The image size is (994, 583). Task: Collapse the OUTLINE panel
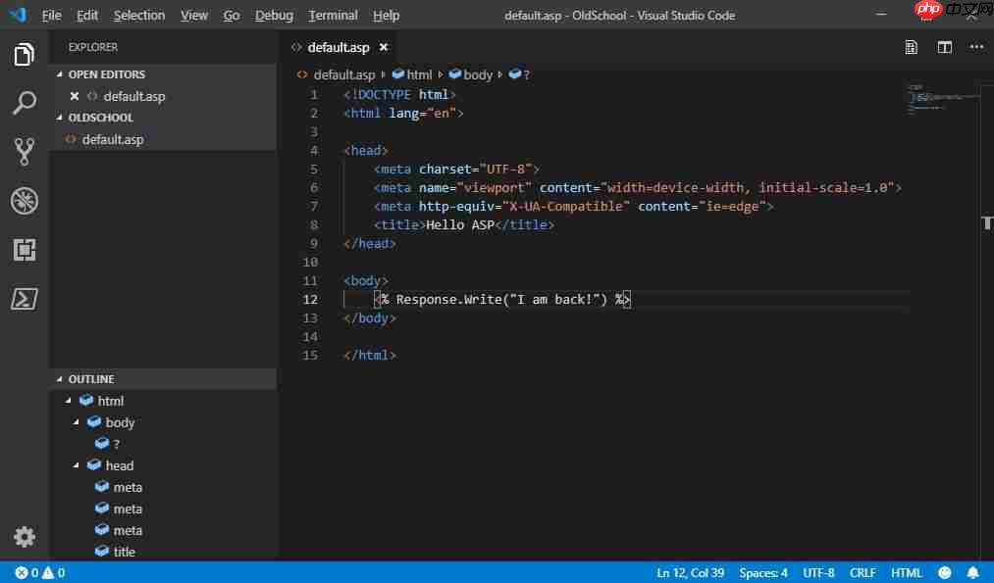[x=59, y=379]
